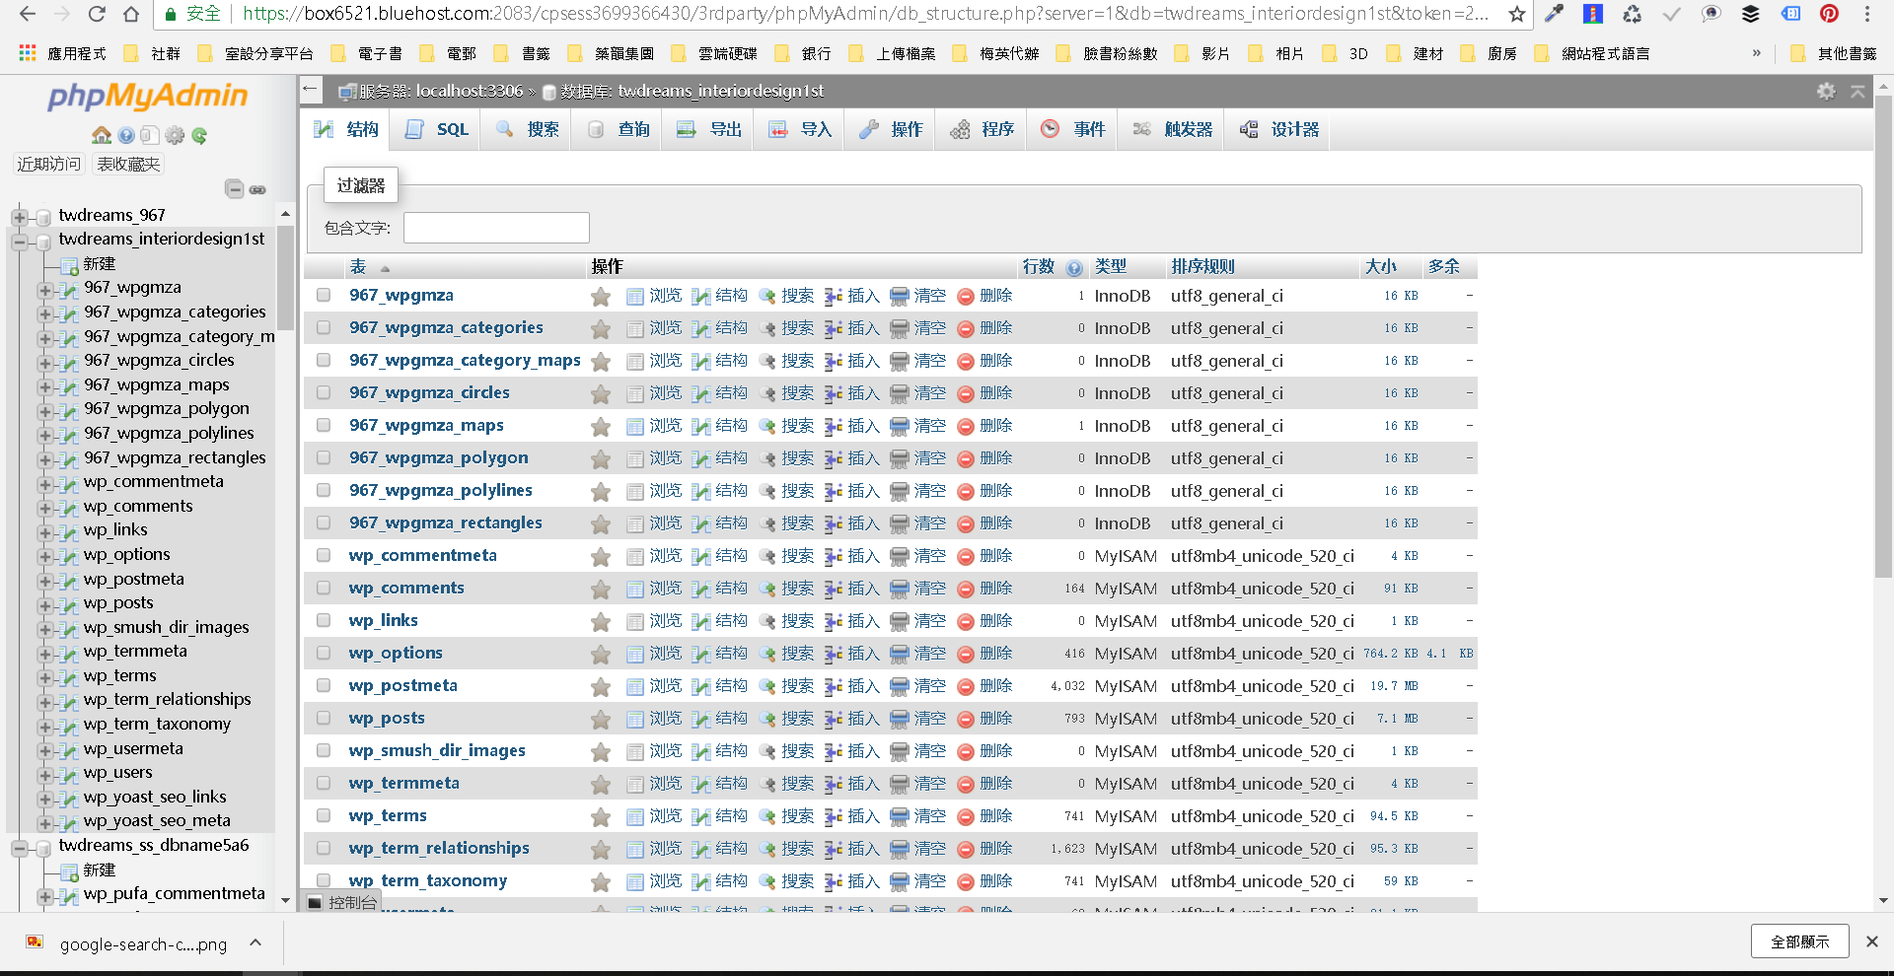Collapse all tree nodes icon in sidebar

234,188
